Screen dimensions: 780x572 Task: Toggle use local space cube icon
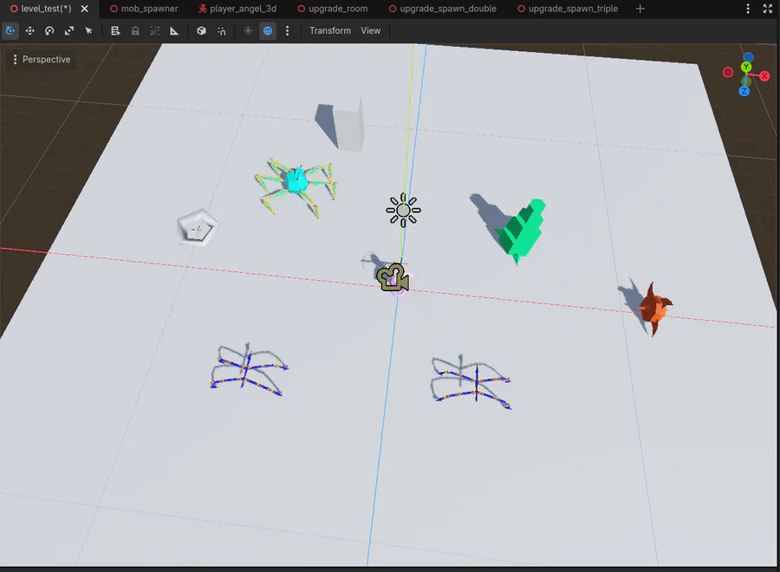pos(201,31)
